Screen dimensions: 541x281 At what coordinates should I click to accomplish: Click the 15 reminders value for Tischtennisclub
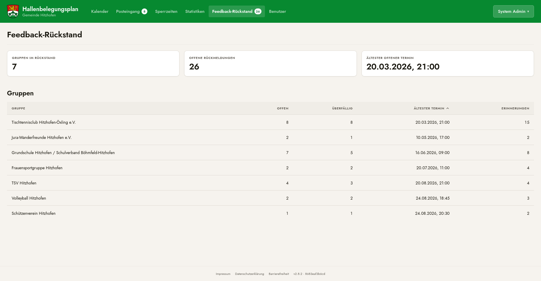(527, 122)
